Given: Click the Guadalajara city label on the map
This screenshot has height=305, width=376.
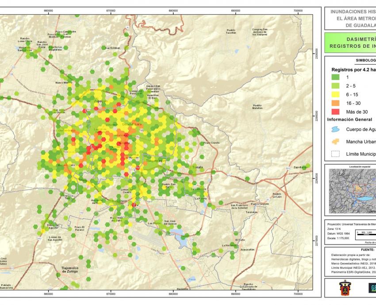Looking at the screenshot, I should tap(132, 124).
